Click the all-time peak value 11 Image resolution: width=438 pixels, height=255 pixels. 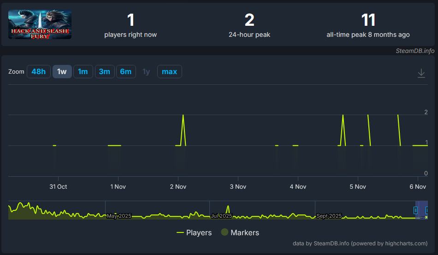(368, 20)
